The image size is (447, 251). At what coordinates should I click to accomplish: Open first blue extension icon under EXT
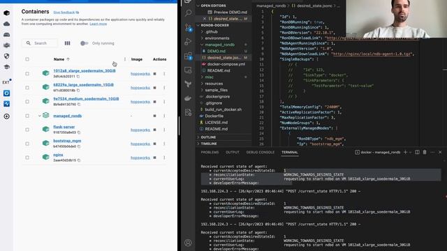click(6, 93)
